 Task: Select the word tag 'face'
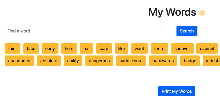pyautogui.click(x=31, y=48)
